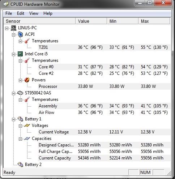Click the CPUID app icon in title bar
The image size is (175, 179).
[6, 4]
